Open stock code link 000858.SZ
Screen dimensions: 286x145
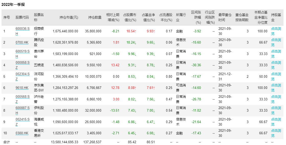23,65
